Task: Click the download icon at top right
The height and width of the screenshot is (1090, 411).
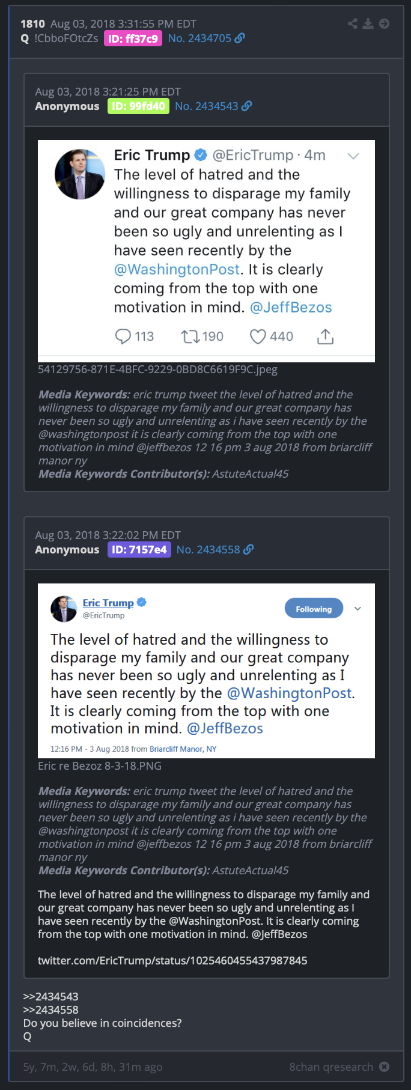Action: tap(368, 23)
